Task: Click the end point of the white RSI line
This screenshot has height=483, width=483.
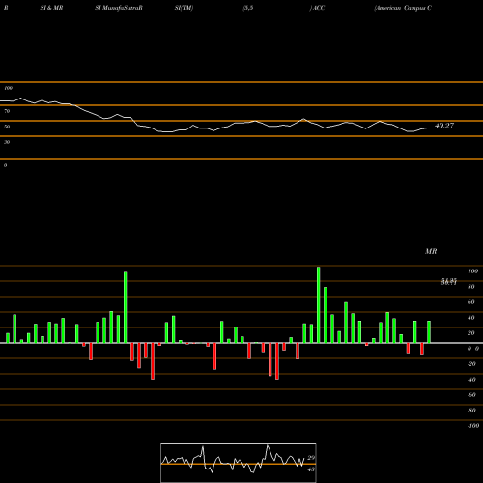Action: click(x=428, y=128)
